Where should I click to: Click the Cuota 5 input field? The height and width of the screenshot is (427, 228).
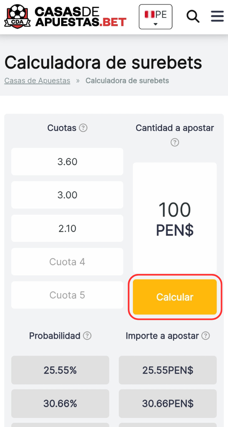tap(67, 295)
